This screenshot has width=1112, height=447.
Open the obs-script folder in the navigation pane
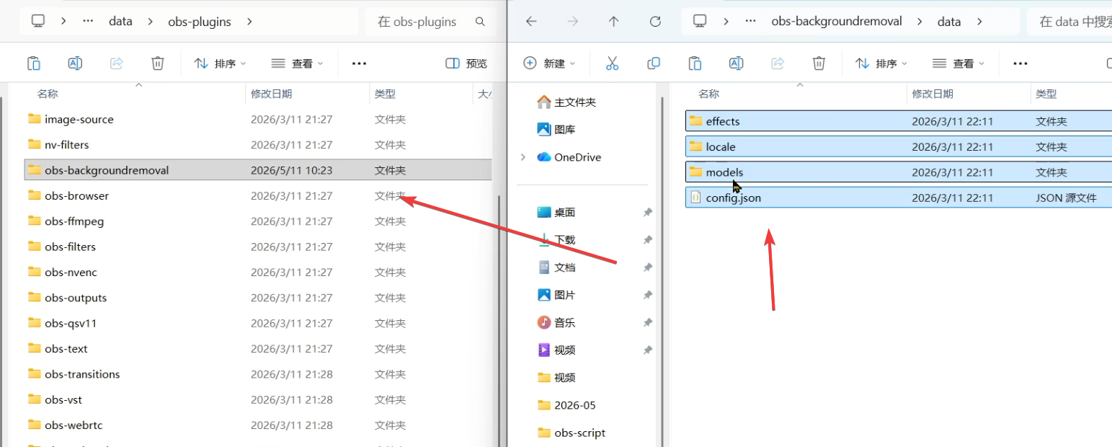click(x=571, y=433)
